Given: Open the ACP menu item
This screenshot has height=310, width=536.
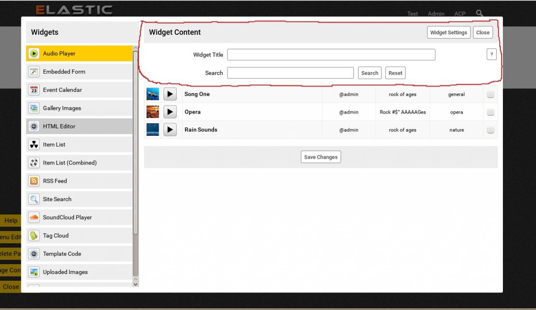Looking at the screenshot, I should [x=460, y=14].
